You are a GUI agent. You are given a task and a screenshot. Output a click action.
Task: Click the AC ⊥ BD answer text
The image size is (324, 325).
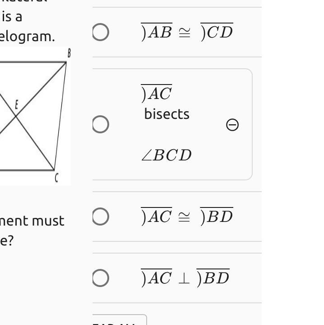(x=185, y=278)
